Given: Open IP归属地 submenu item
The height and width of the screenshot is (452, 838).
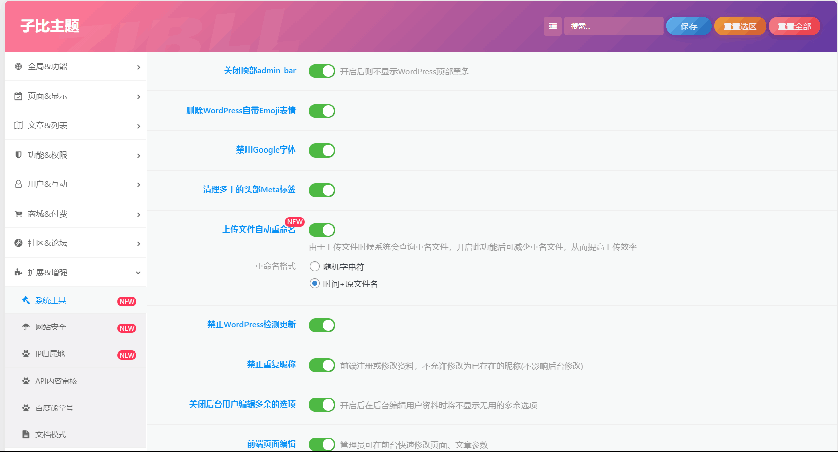Looking at the screenshot, I should (76, 354).
